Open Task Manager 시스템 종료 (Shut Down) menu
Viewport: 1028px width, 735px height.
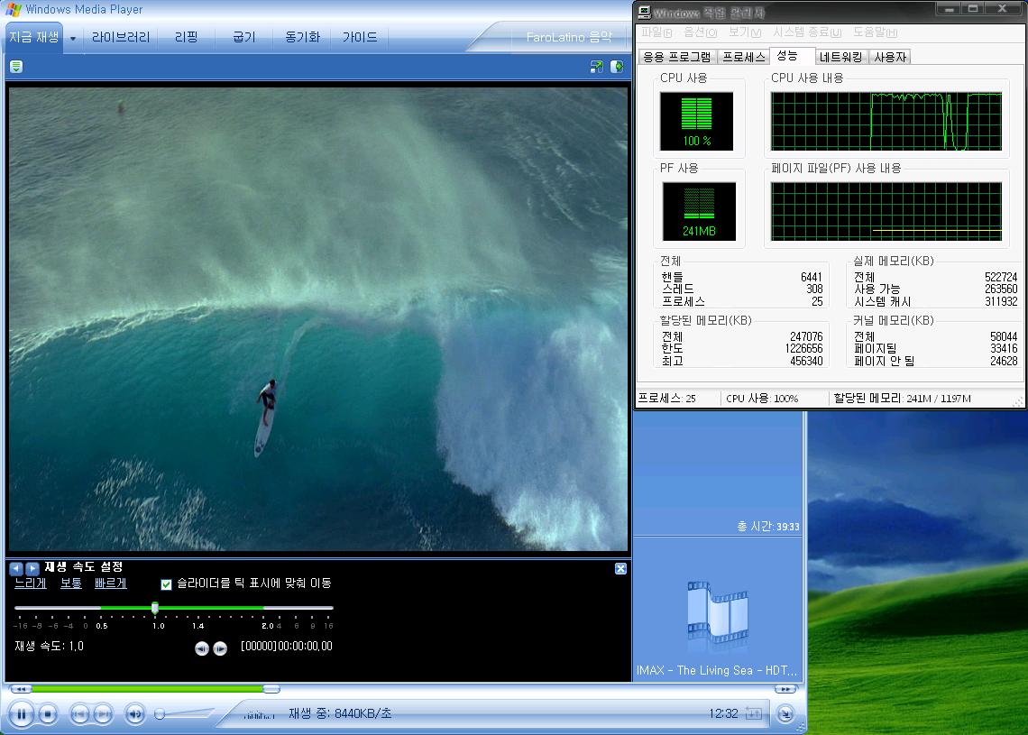click(x=807, y=32)
